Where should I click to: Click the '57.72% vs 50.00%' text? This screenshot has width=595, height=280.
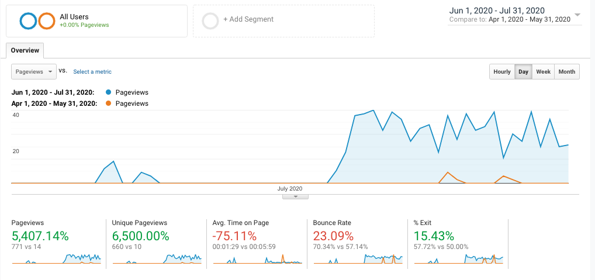click(x=441, y=247)
